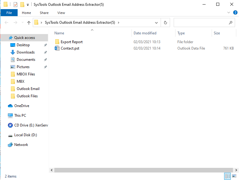Screen dimensions: 239x180
Task: Open Desktop in the navigation pane
Action: point(23,45)
